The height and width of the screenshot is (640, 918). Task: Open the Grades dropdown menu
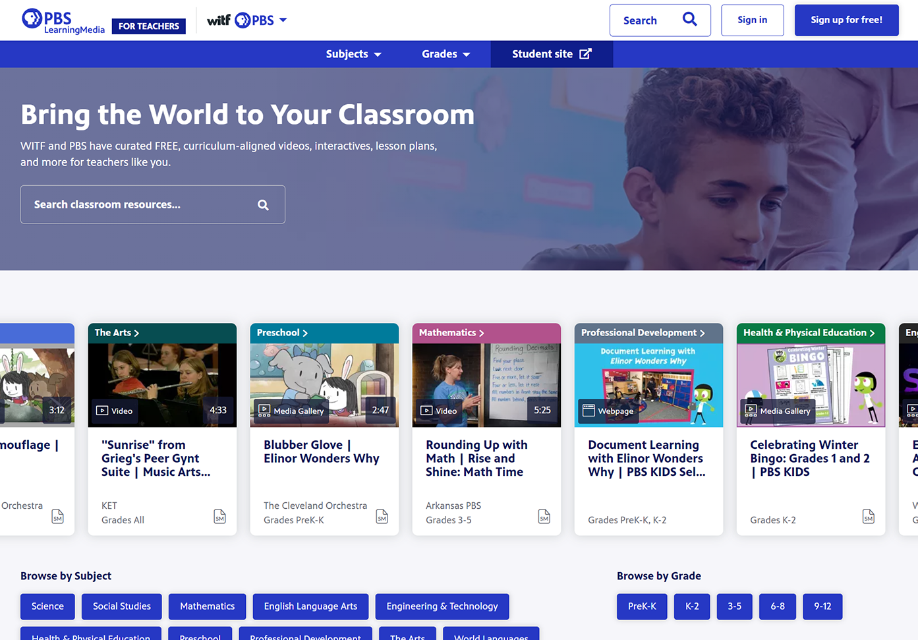point(445,54)
